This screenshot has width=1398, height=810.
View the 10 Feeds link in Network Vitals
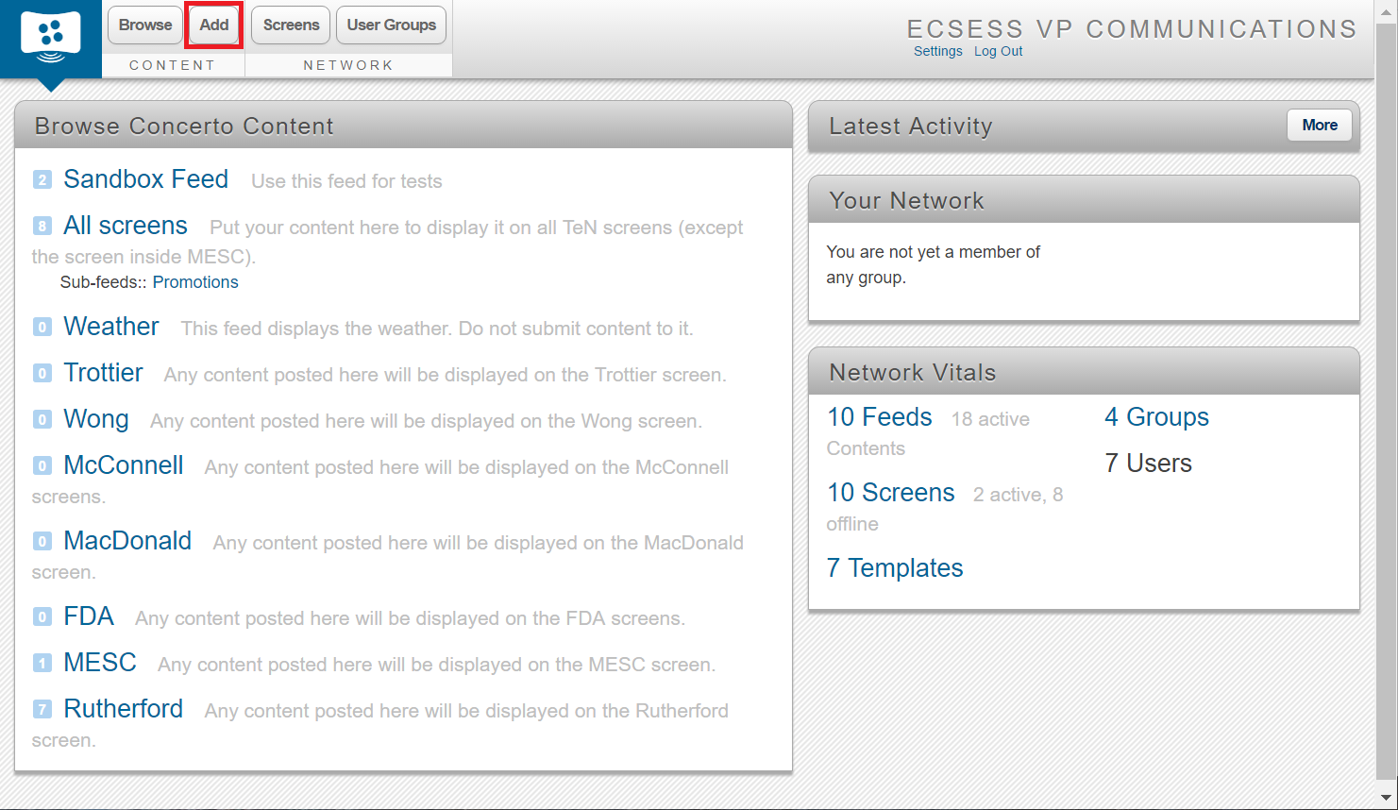(880, 417)
